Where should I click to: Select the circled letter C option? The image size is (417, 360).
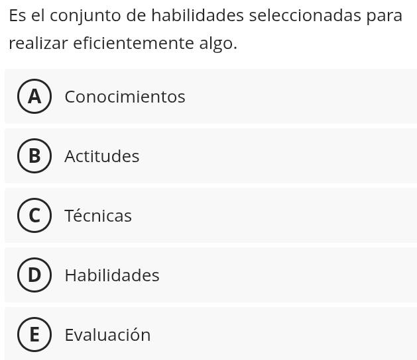pos(34,215)
